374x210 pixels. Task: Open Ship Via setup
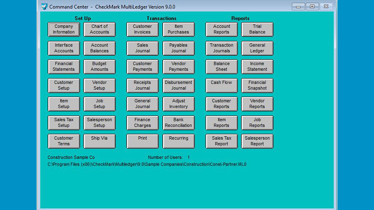[x=100, y=141]
